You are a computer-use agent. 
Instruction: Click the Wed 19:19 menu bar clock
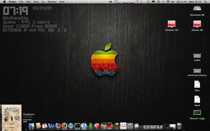195,2
